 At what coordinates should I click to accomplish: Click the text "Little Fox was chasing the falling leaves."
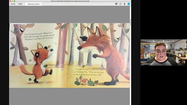pos(38,34)
